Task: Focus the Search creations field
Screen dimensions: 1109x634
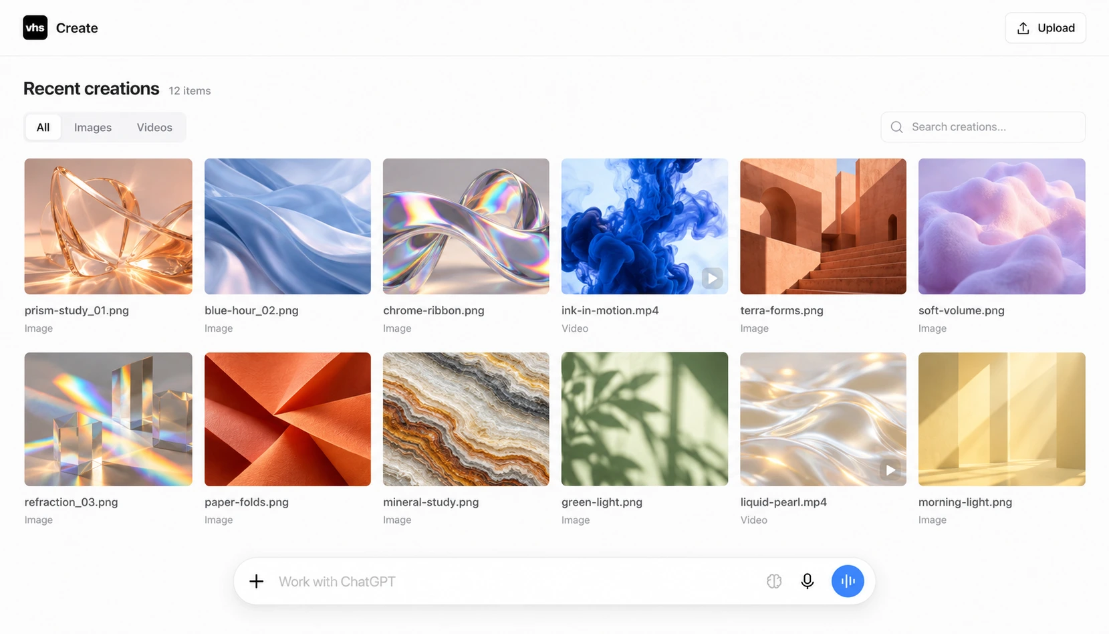Action: (x=983, y=127)
